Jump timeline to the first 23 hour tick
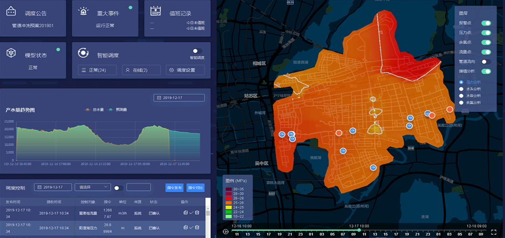 (x=300, y=235)
